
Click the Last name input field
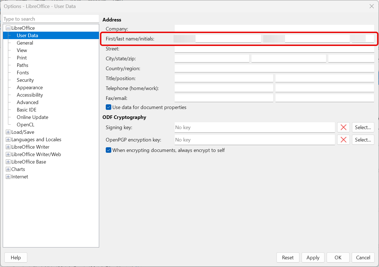coord(306,39)
